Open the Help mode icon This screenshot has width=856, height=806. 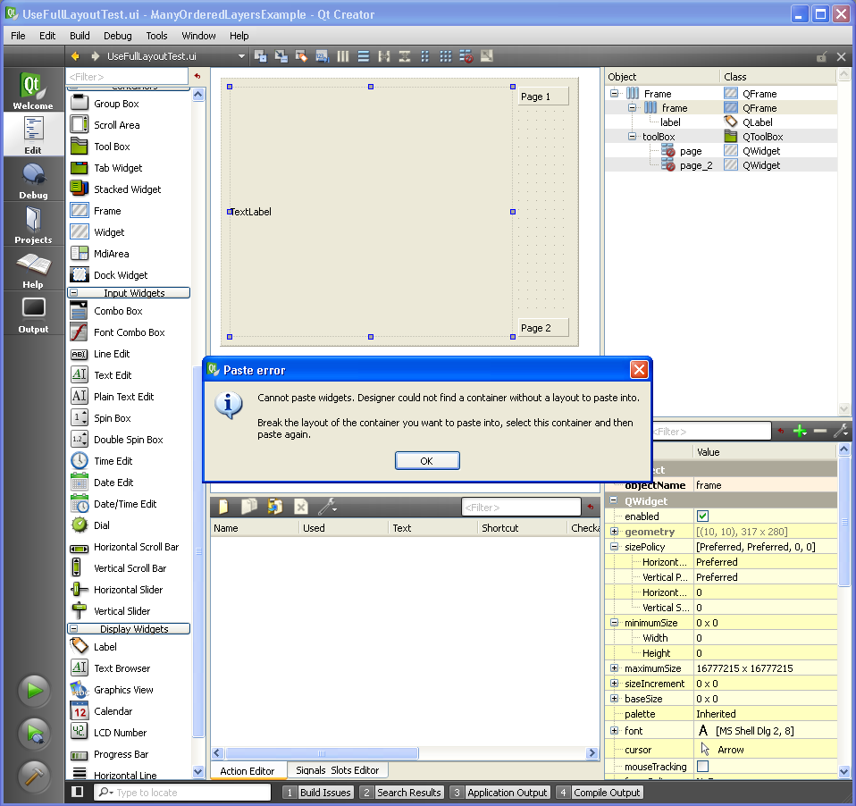coord(33,270)
